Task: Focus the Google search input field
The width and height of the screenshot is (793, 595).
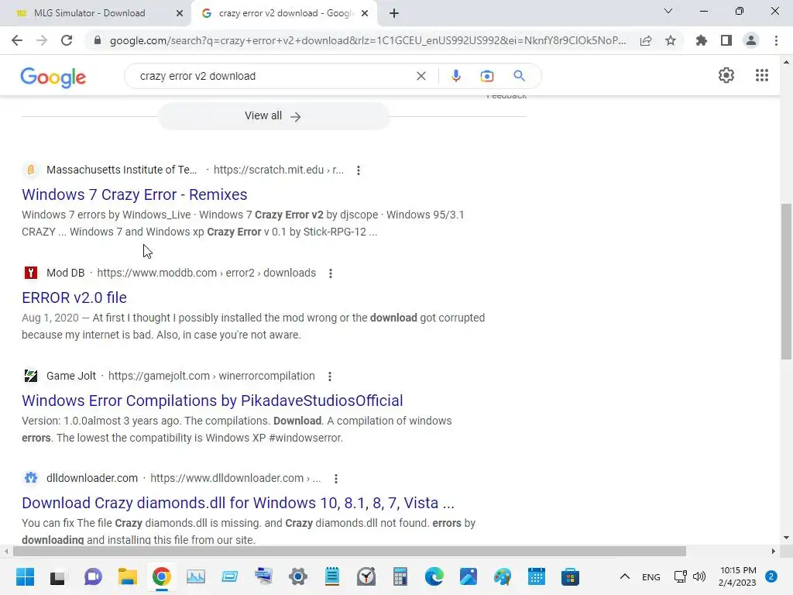Action: [273, 76]
